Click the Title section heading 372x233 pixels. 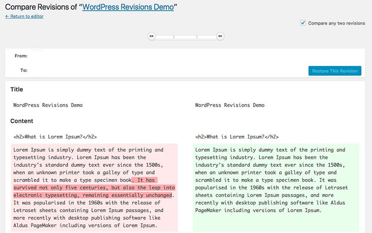pos(17,89)
